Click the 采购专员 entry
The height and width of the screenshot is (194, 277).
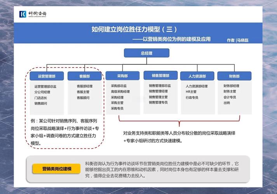(117, 108)
